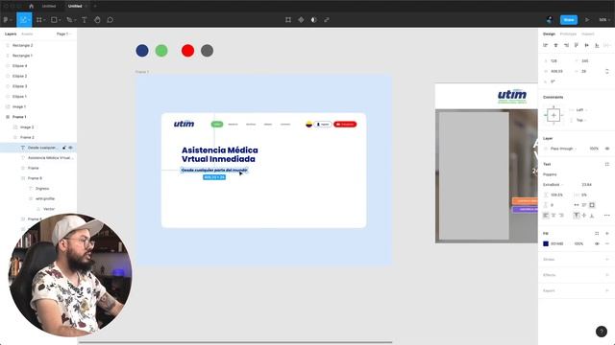This screenshot has width=615, height=345.
Task: Add a stroke with plus icon
Action: (x=606, y=260)
